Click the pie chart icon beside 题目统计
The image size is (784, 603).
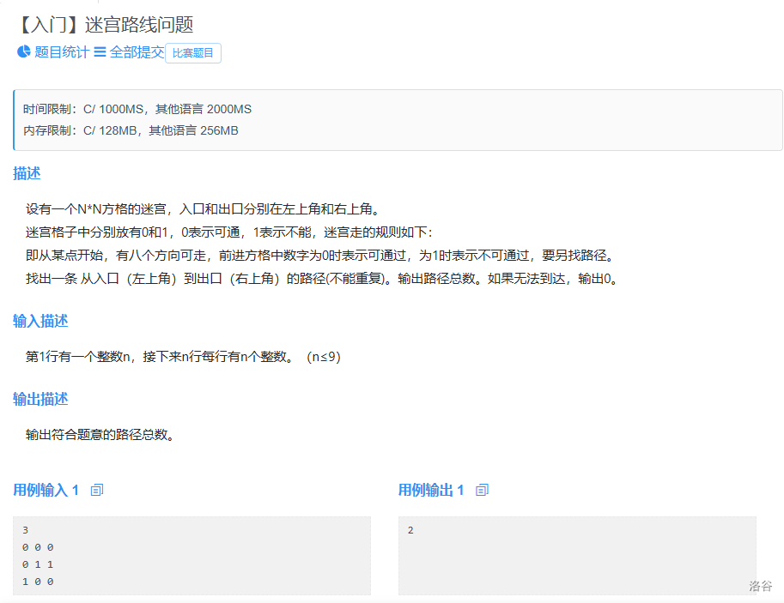coord(23,52)
